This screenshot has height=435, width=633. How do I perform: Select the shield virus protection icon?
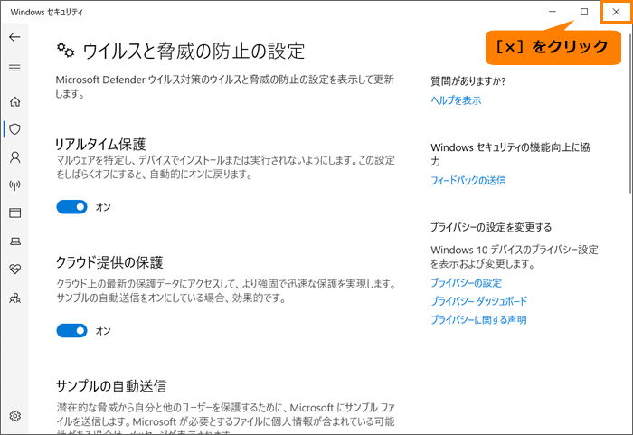pos(15,129)
